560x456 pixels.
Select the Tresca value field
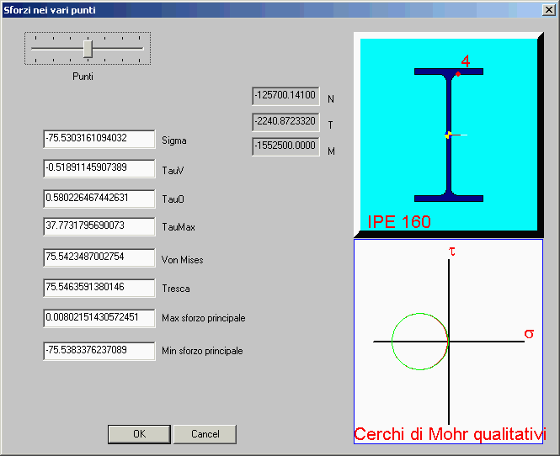[x=99, y=288]
